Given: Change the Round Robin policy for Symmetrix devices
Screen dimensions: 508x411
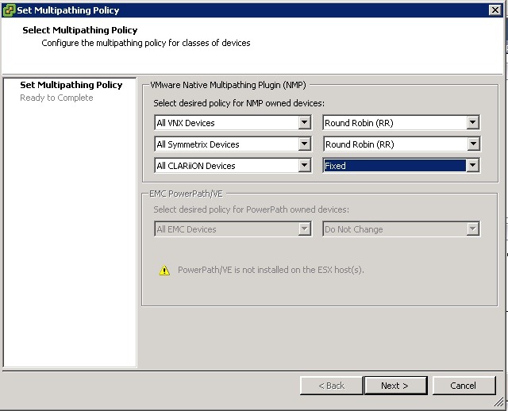Looking at the screenshot, I should [x=473, y=144].
